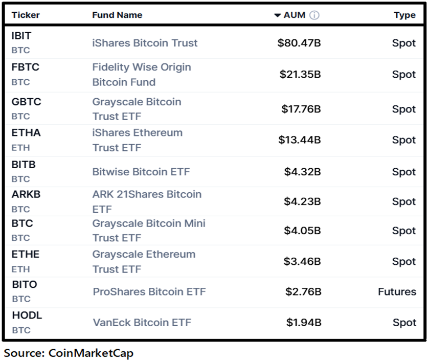
Task: Toggle the AUM sort descending arrow
Action: (278, 15)
